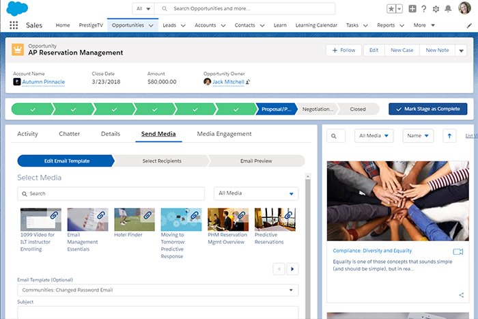Open the Autumn Pinnacle account link

tap(44, 82)
